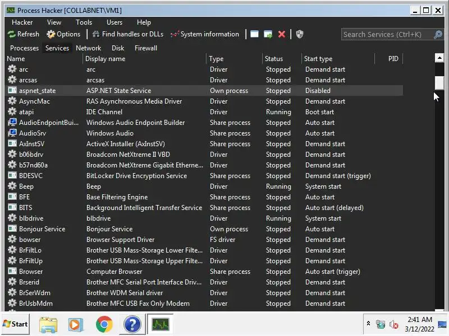Select the arcsas service gear icon
The width and height of the screenshot is (449, 336).
12,80
